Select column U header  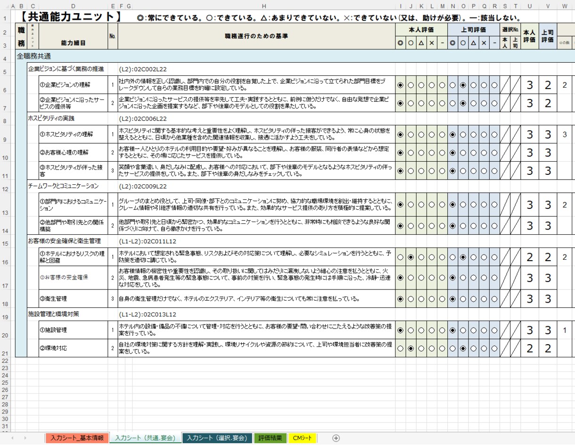coord(530,6)
